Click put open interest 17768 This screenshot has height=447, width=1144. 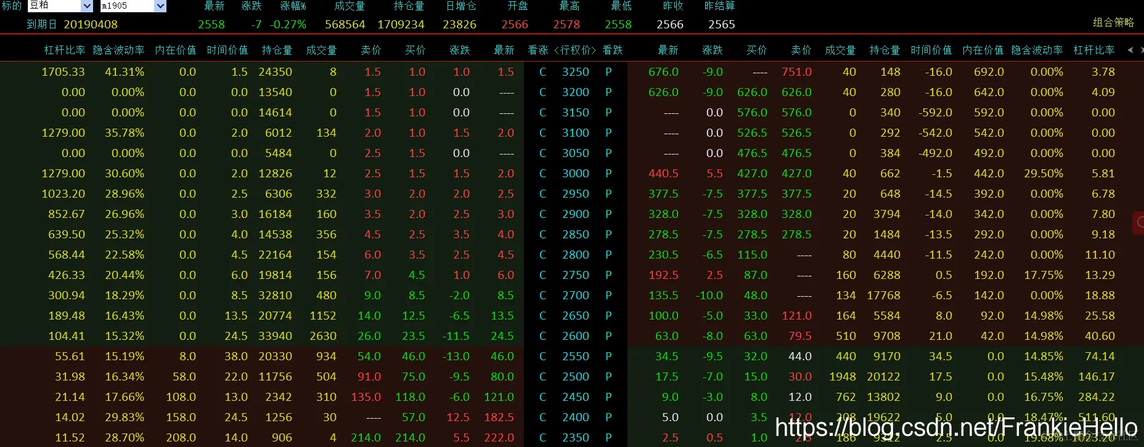(883, 296)
